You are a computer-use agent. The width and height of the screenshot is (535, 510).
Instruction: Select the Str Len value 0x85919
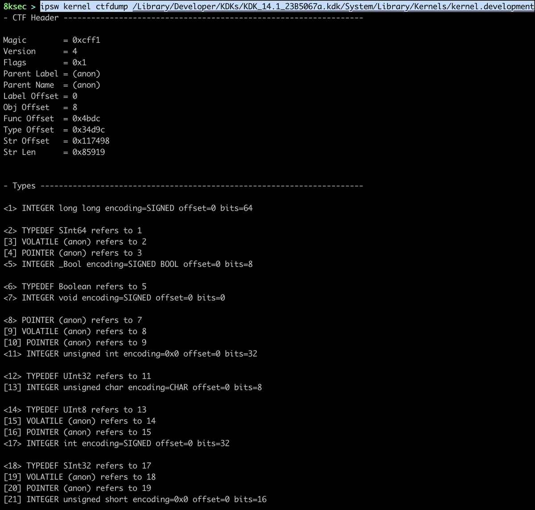(88, 152)
